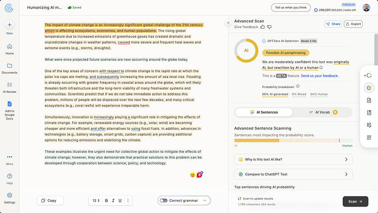Open the user profile avatar
The height and width of the screenshot is (213, 378).
pos(366,8)
